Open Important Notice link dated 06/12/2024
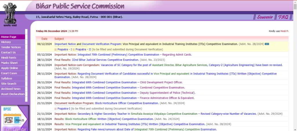 pos(65,44)
